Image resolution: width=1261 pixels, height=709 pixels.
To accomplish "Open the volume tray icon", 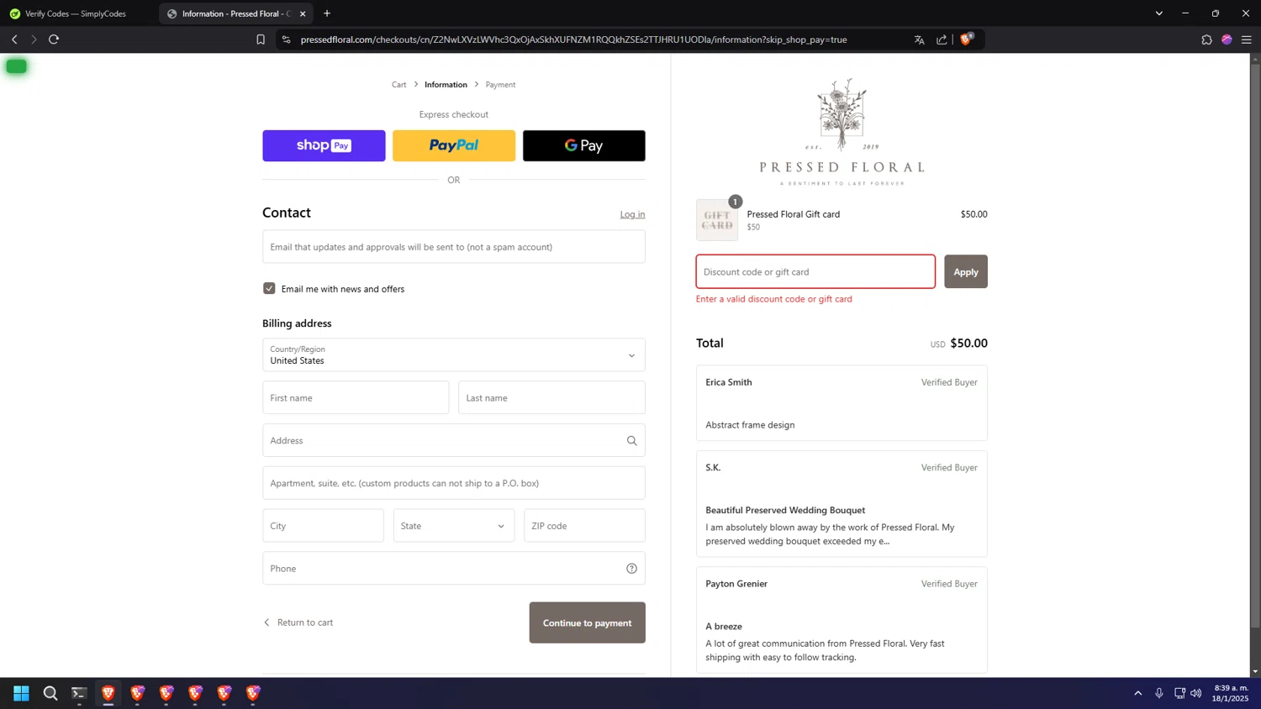I will pos(1196,693).
